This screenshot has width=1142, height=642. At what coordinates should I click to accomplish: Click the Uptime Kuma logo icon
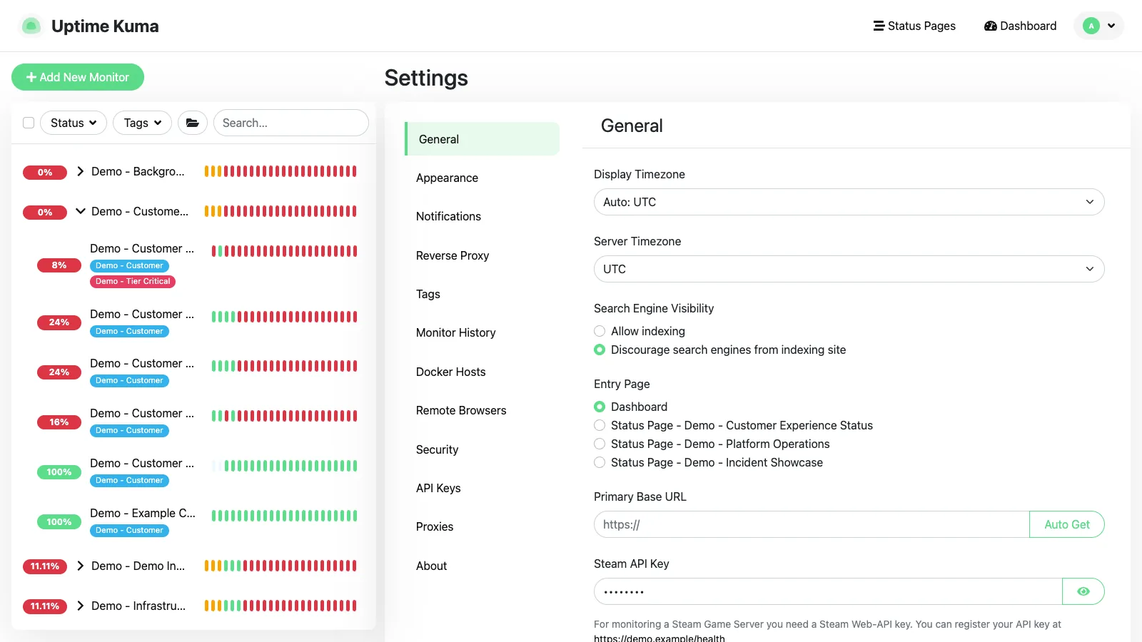[31, 26]
